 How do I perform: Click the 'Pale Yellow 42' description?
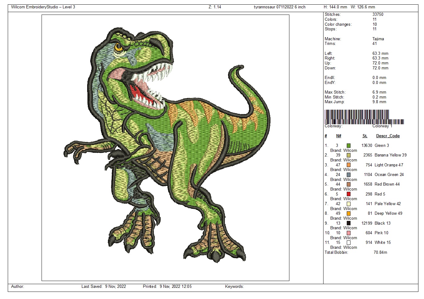pyautogui.click(x=388, y=204)
